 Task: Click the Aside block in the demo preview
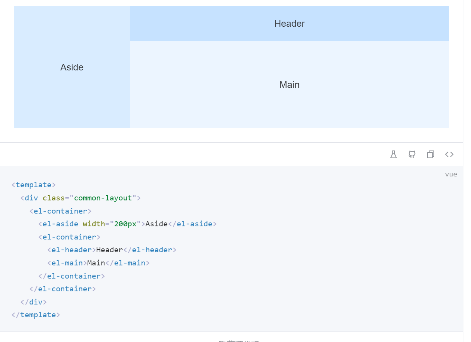point(72,67)
